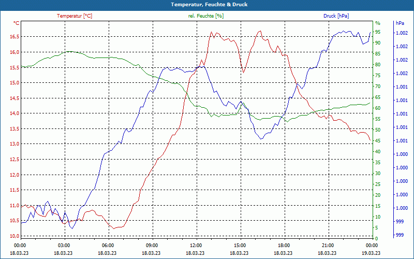
Task: Click the blue 'hPa' axis unit label
Action: click(400, 23)
